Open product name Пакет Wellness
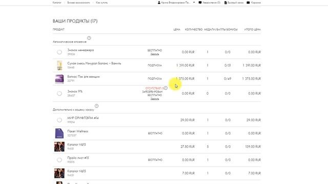Screen dimensions: 328x184 pyautogui.click(x=77, y=131)
